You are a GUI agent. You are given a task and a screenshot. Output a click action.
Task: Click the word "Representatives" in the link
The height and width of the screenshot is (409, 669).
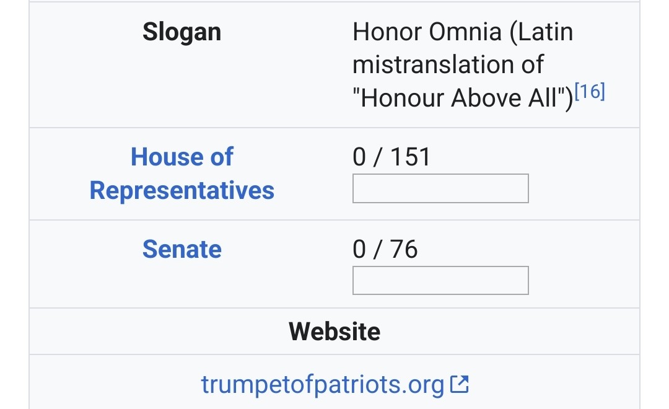(x=181, y=190)
